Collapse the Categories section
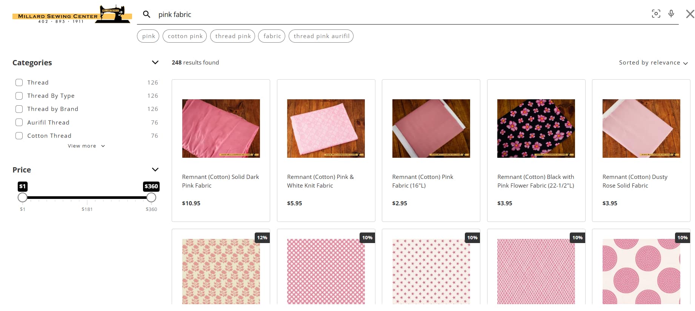This screenshot has width=695, height=311. 155,63
